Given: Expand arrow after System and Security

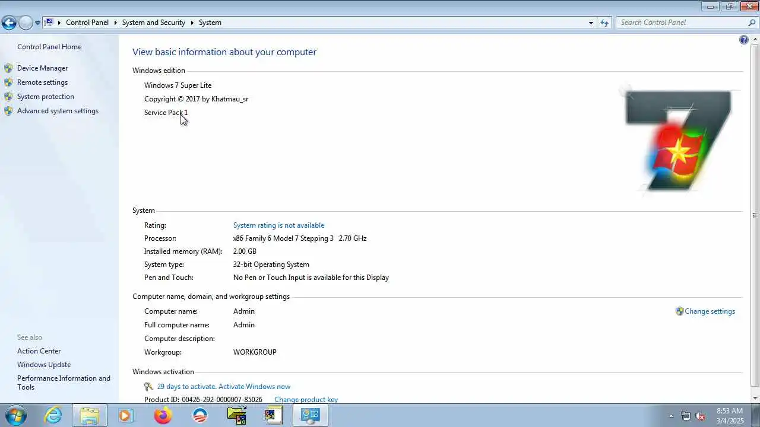Looking at the screenshot, I should [x=192, y=23].
